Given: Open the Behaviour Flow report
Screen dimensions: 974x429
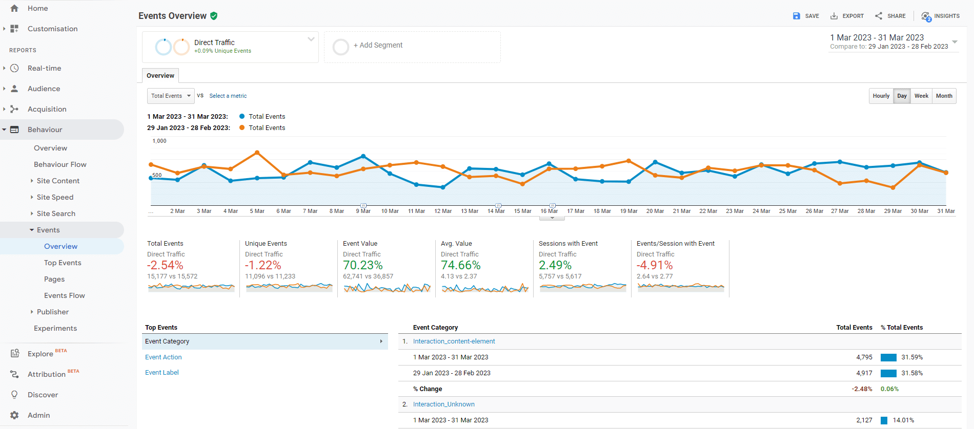Looking at the screenshot, I should (x=60, y=164).
